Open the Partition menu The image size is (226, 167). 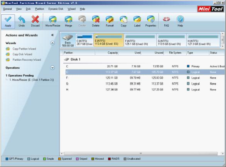click(x=40, y=9)
